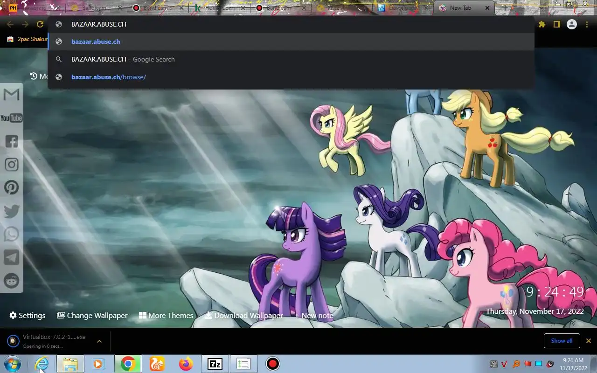Viewport: 597px width, 373px height.
Task: Click the Windows Start orb
Action: (13, 364)
